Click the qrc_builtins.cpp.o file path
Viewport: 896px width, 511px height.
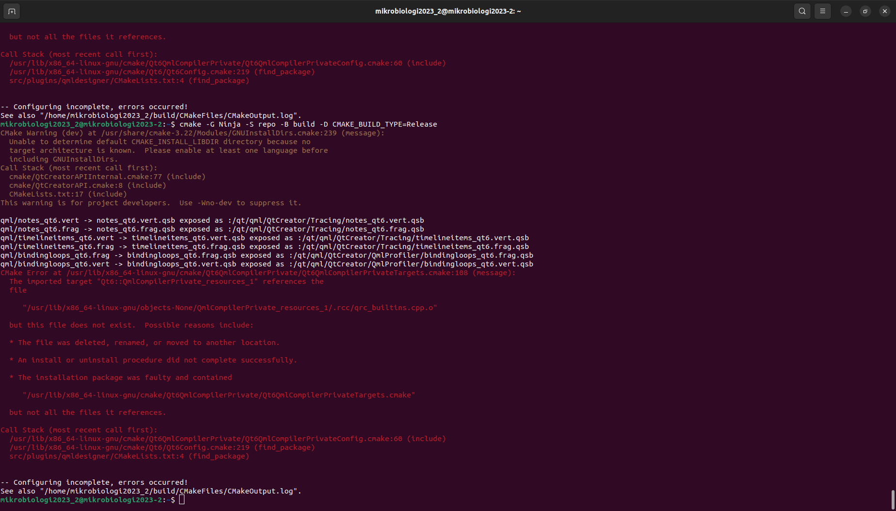tap(230, 308)
